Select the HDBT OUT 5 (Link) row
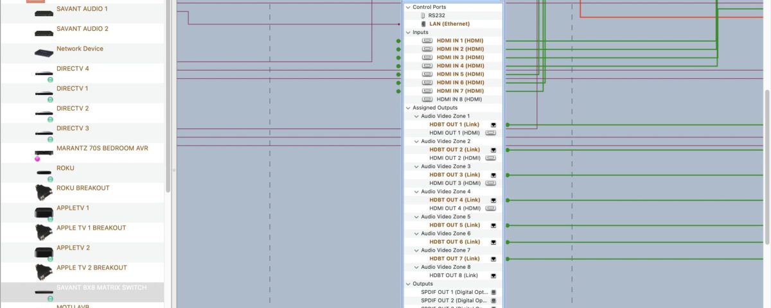The width and height of the screenshot is (771, 308). 454,225
